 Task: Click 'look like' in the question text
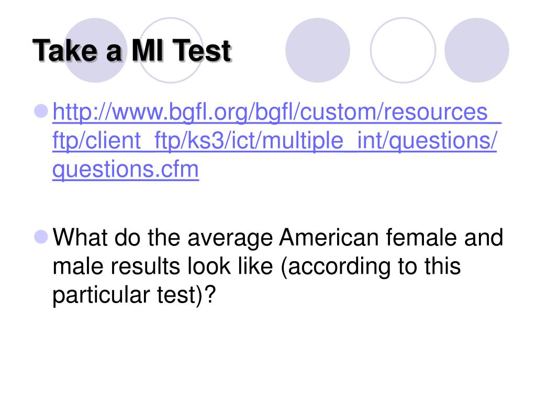click(x=230, y=266)
